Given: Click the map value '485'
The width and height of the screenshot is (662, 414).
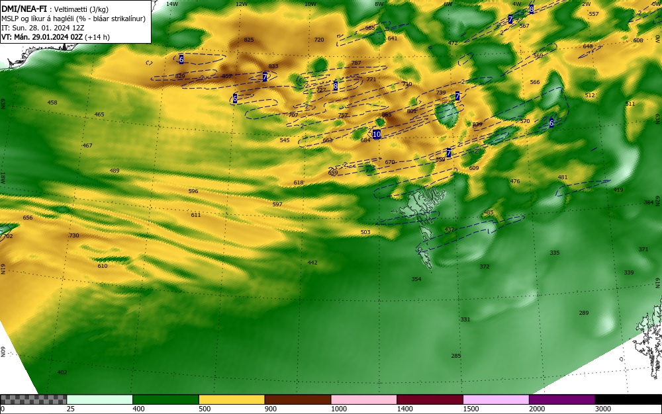Looking at the screenshot, I should pyautogui.click(x=489, y=212).
